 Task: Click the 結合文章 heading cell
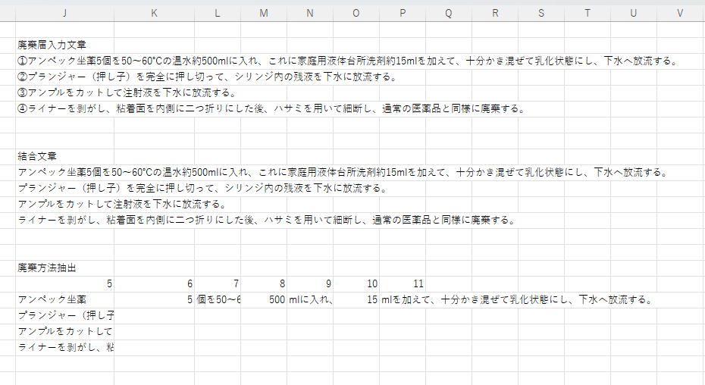pyautogui.click(x=38, y=156)
